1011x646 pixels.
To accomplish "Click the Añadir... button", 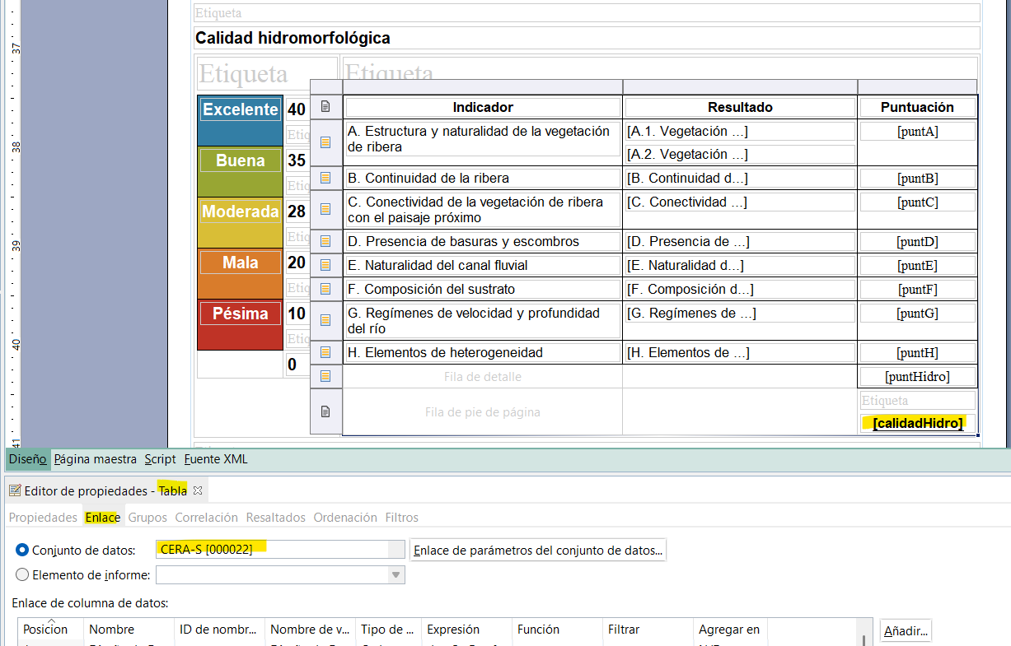I will (x=906, y=631).
